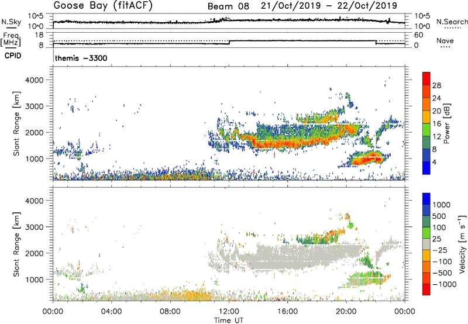This screenshot has height=324, width=468.
Task: Click the "Time UT" axis title
Action: [229, 320]
